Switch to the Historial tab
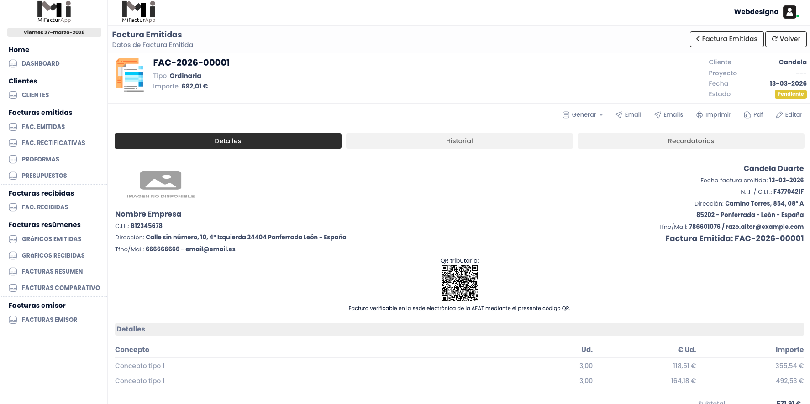810x404 pixels. tap(459, 141)
